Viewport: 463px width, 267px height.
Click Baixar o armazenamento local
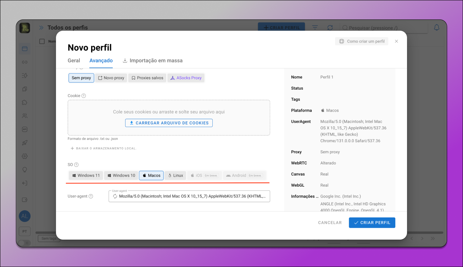click(104, 148)
